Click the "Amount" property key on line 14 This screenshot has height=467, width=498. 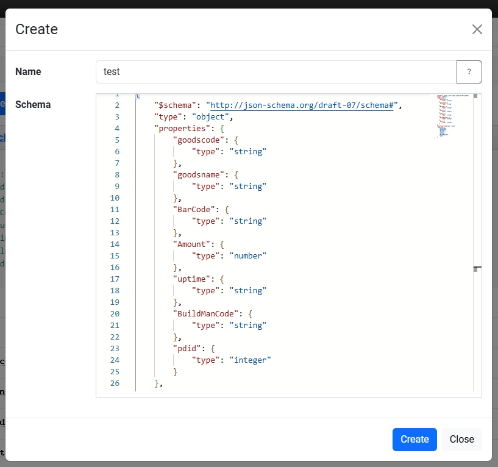point(191,244)
